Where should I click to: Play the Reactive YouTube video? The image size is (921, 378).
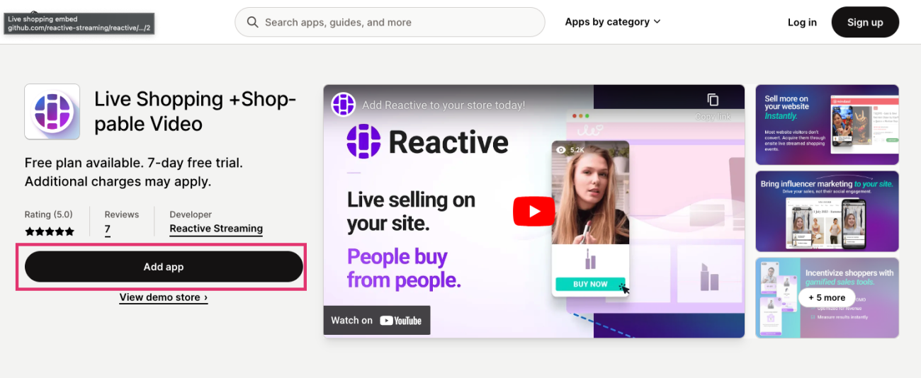[x=533, y=211]
